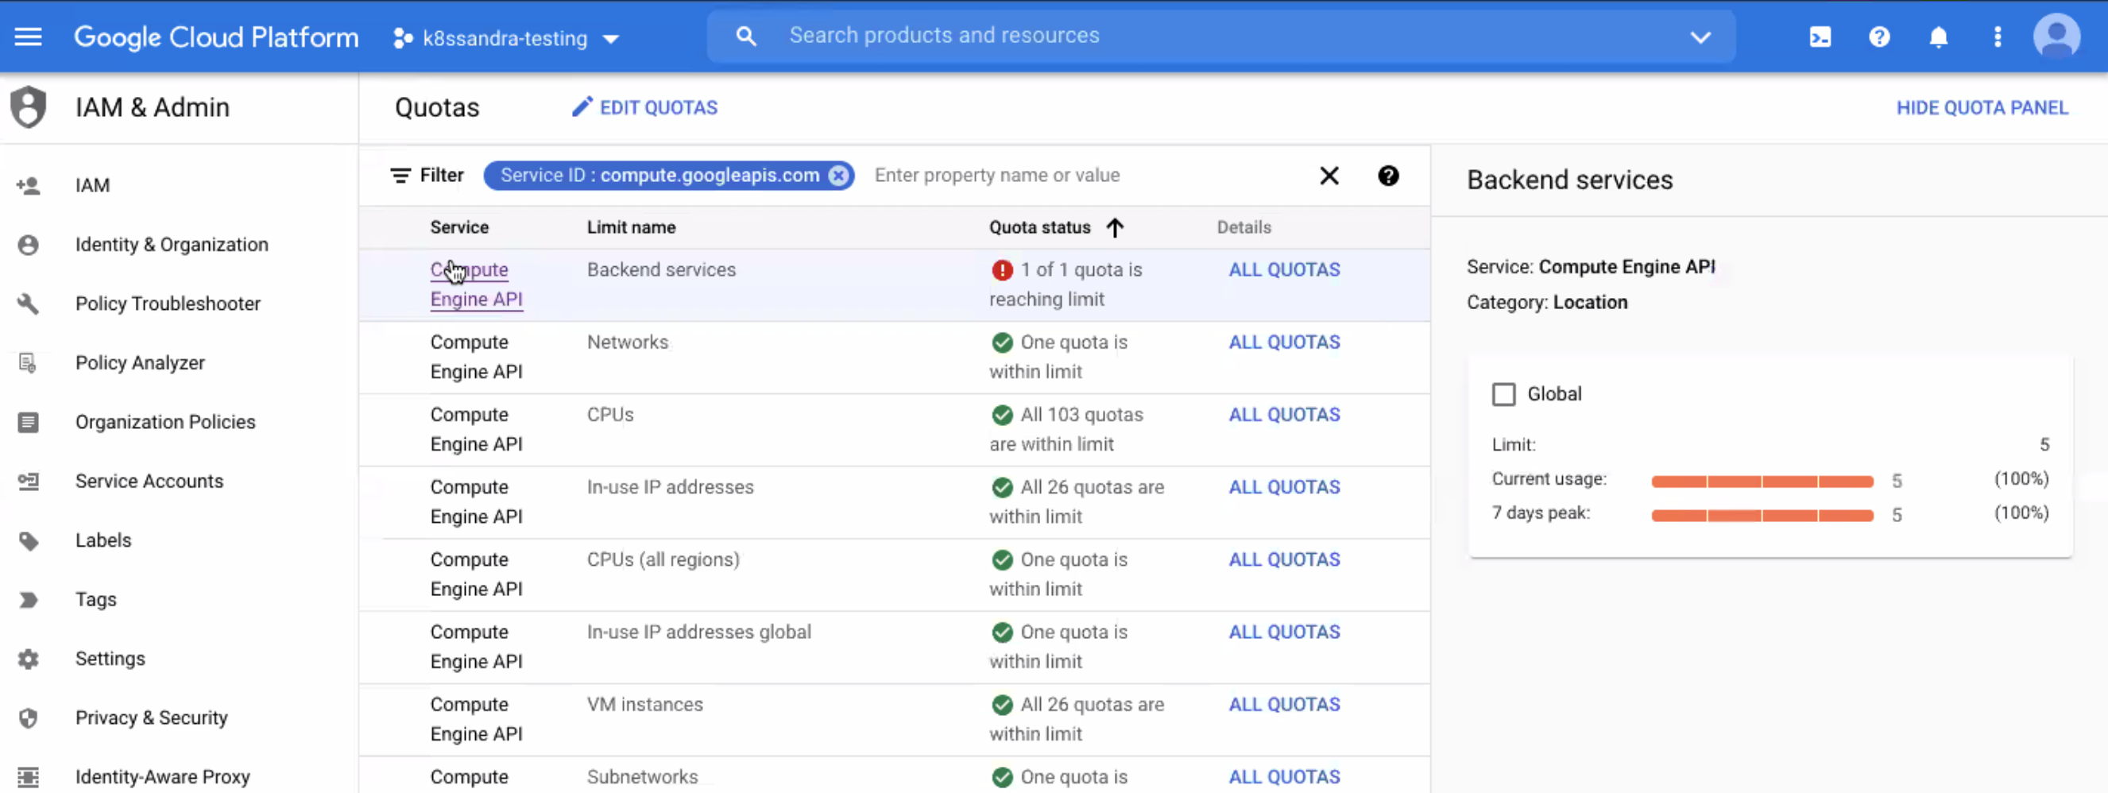The width and height of the screenshot is (2108, 793).
Task: Open the Labels sidebar icon
Action: (x=29, y=540)
